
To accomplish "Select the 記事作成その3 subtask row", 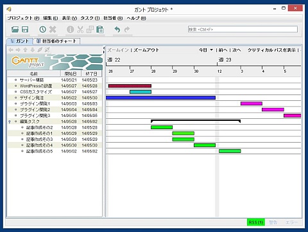I will [x=55, y=139].
